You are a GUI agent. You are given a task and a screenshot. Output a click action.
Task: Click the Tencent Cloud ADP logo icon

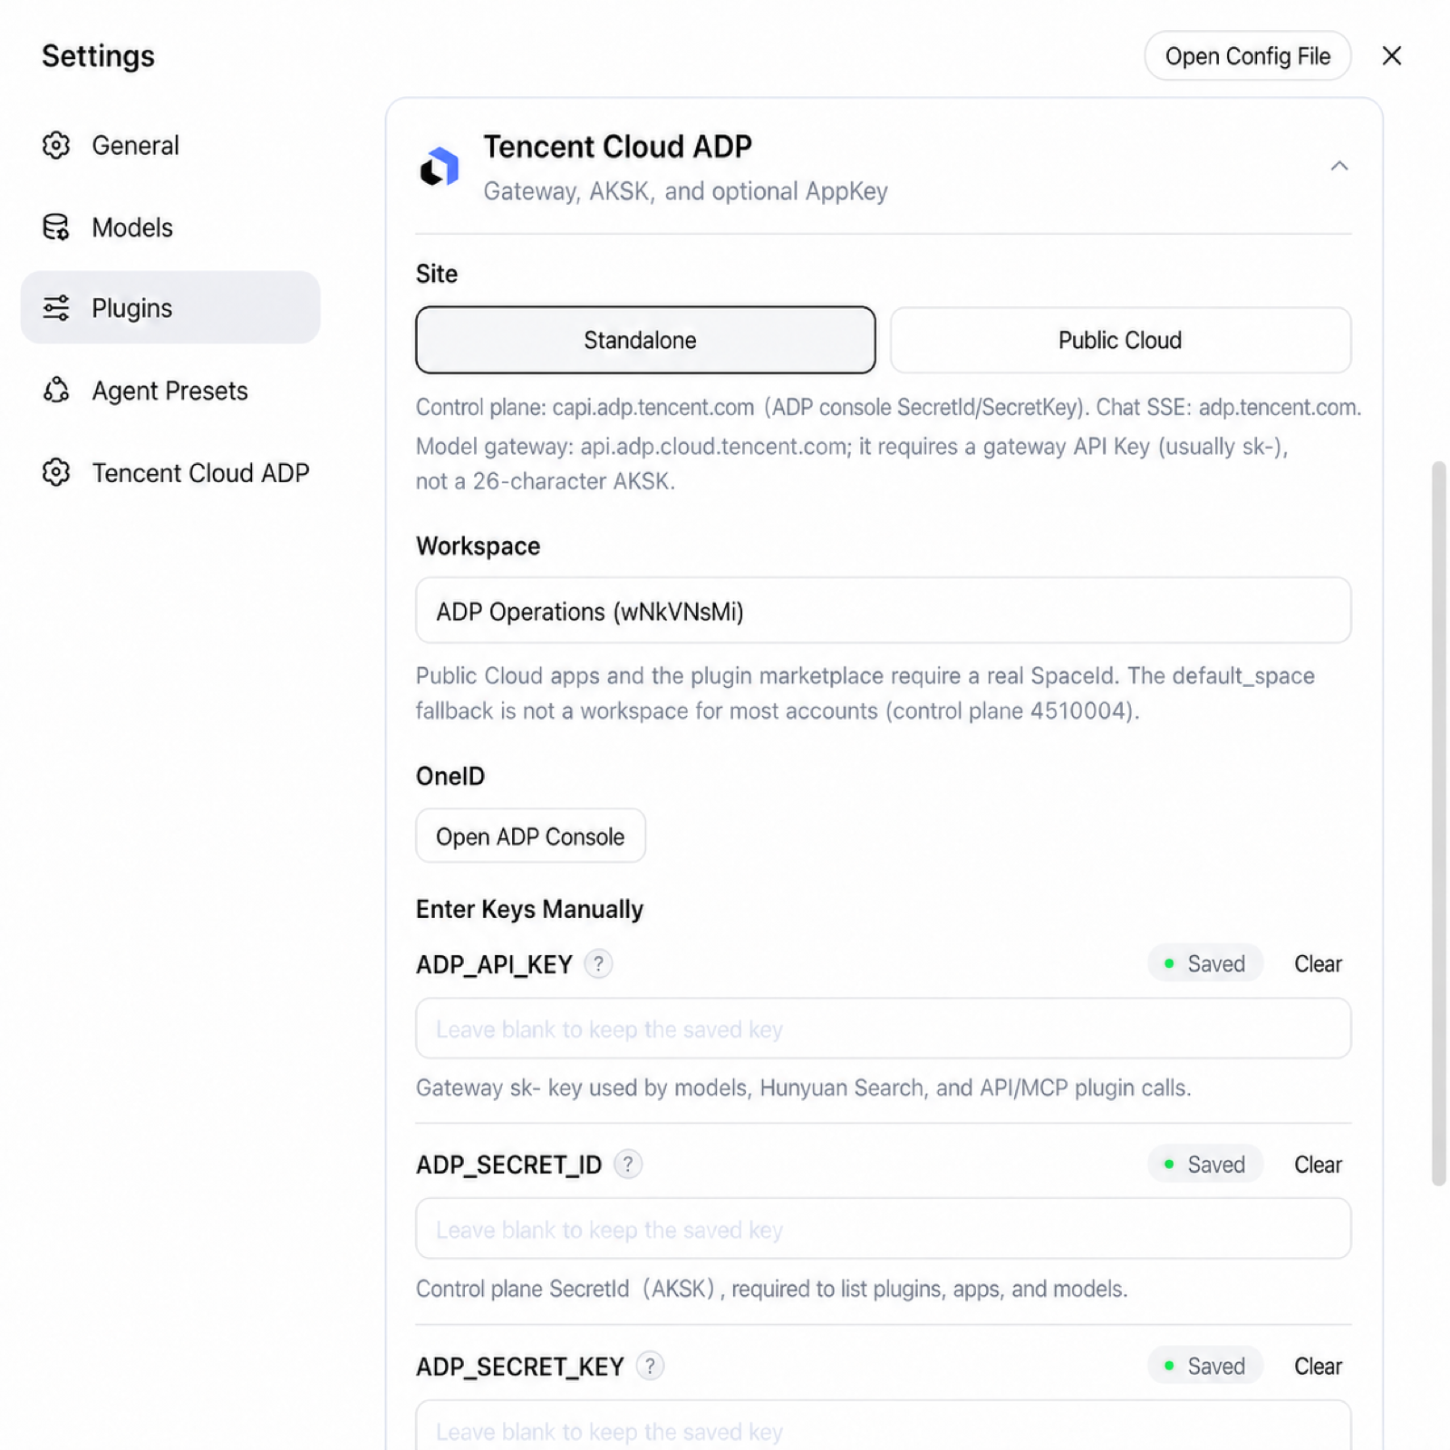[440, 167]
